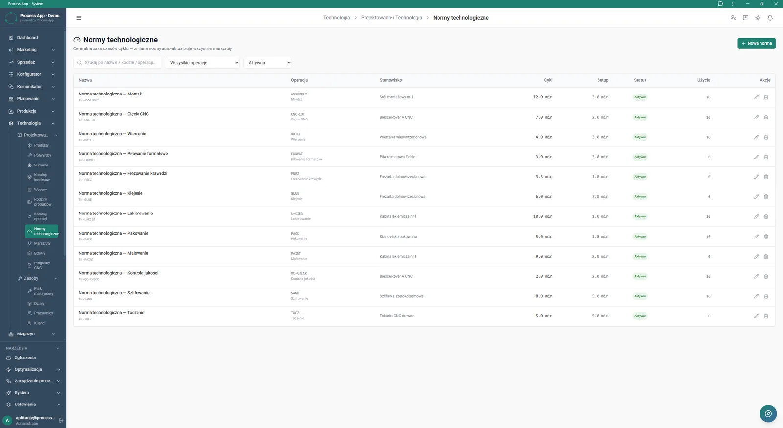
Task: Expand the Planowanie sidebar section
Action: coord(32,99)
